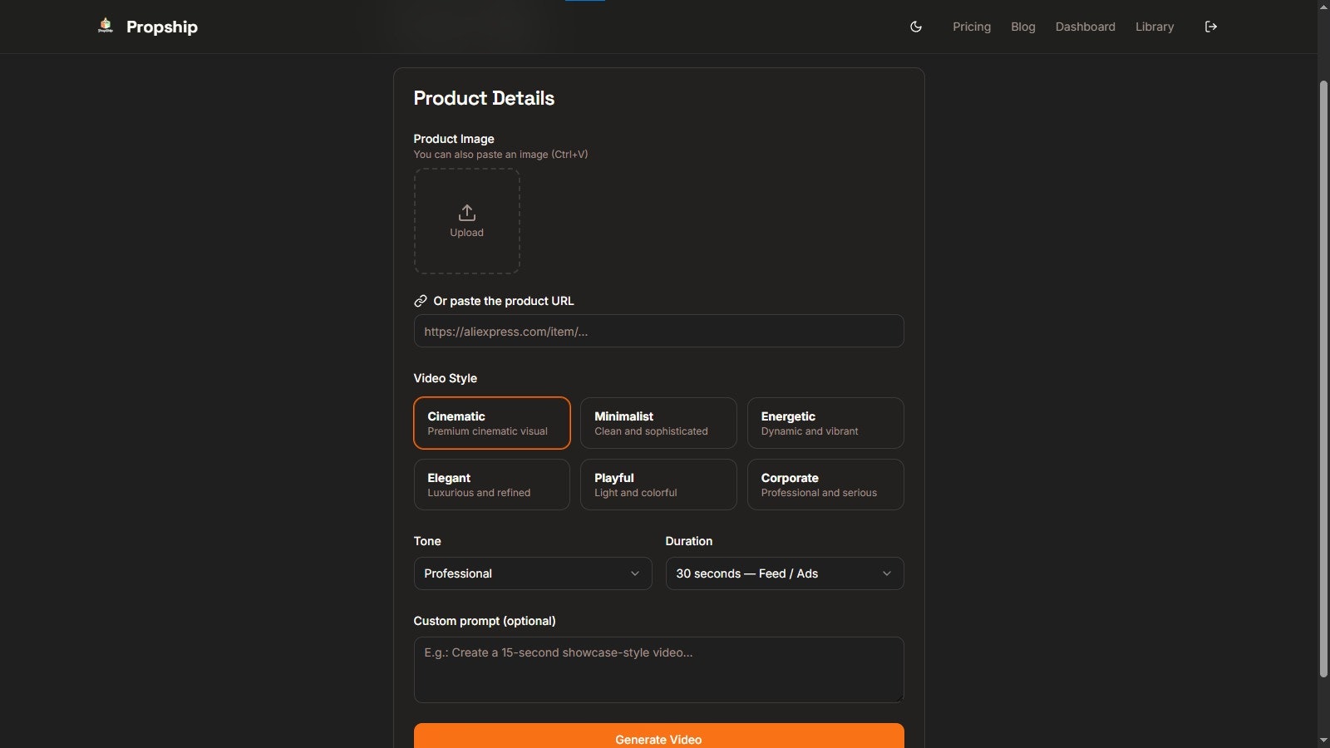Click the upload arrow icon

pyautogui.click(x=466, y=213)
